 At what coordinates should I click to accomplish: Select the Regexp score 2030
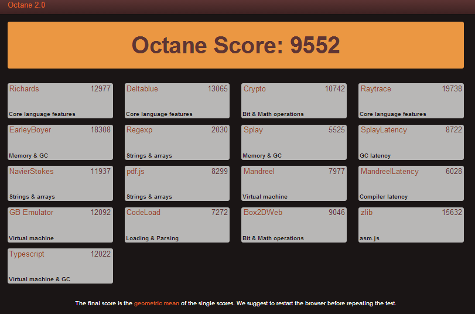point(219,129)
